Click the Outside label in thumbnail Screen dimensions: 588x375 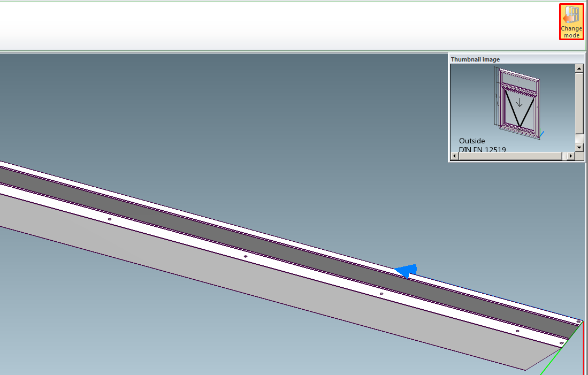472,141
